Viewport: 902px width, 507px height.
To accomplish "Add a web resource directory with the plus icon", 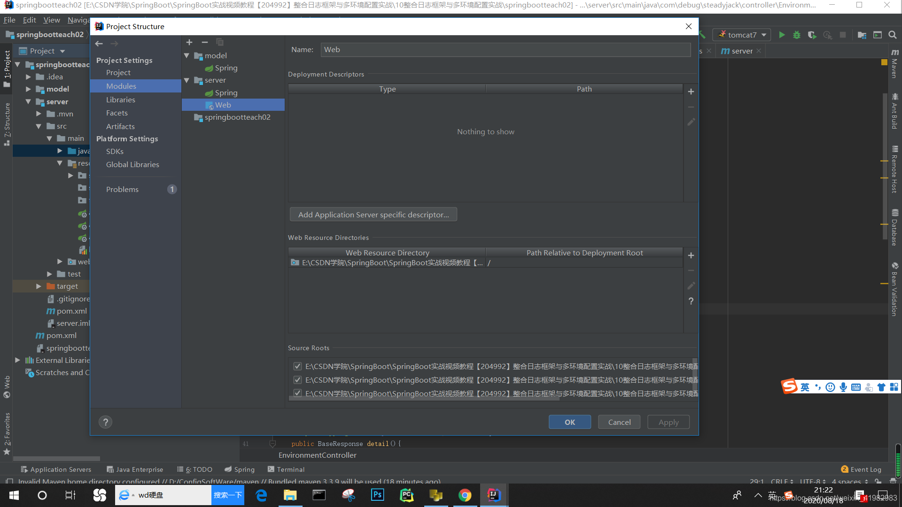I will 691,256.
